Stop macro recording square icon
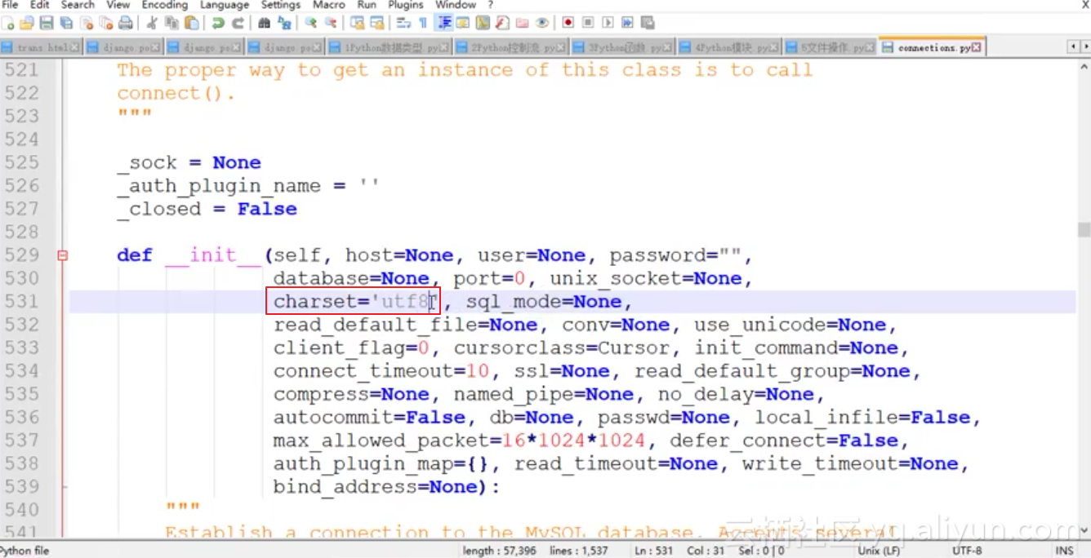 coord(588,22)
